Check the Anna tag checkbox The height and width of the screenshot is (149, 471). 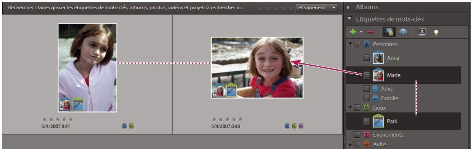point(366,58)
